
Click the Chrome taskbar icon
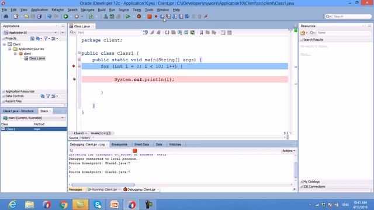pos(64,205)
